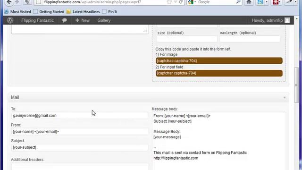Click the bookmark star in address bar

(x=169, y=2)
